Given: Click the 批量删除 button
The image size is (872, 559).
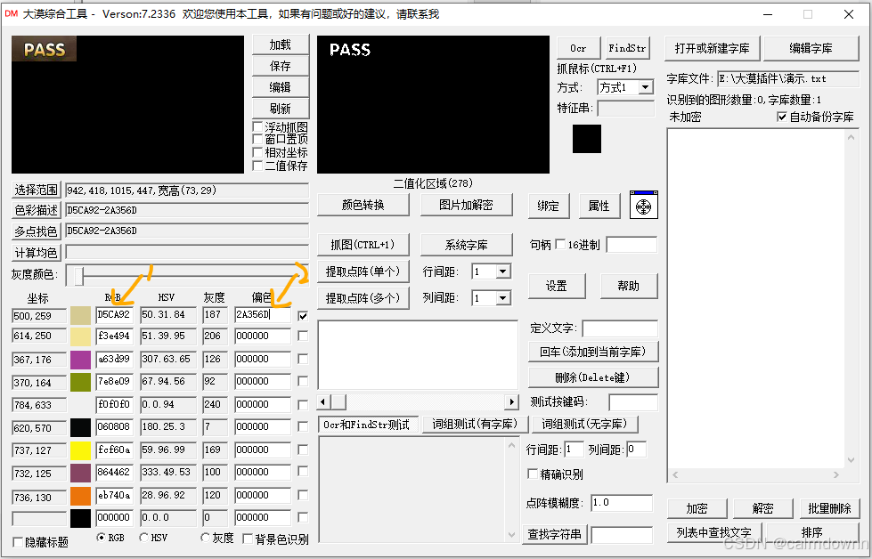Looking at the screenshot, I should [x=830, y=508].
